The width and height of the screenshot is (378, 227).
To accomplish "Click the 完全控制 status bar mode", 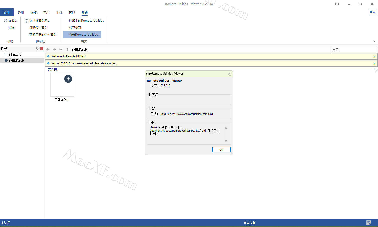I will tap(249, 223).
